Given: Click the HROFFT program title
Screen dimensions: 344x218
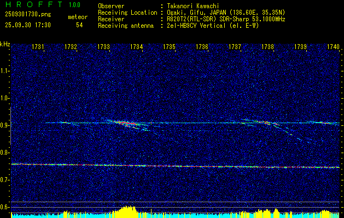Looking at the screenshot, I should [34, 4].
